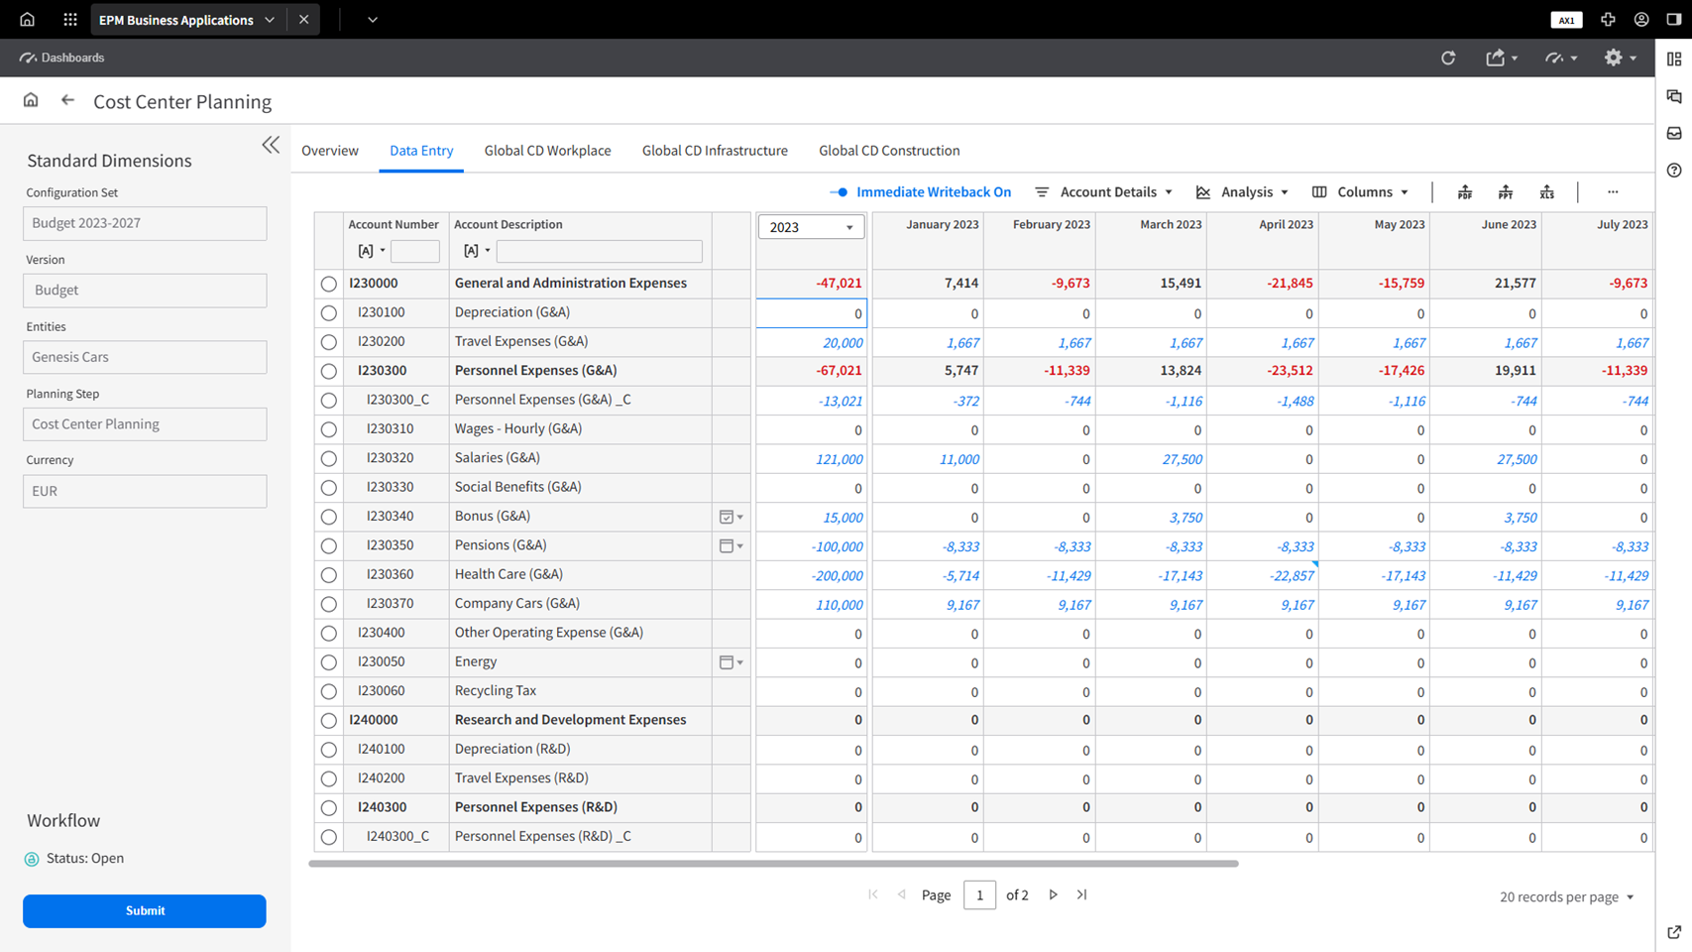This screenshot has width=1692, height=952.
Task: Click the more options ellipsis icon
Action: click(x=1613, y=192)
